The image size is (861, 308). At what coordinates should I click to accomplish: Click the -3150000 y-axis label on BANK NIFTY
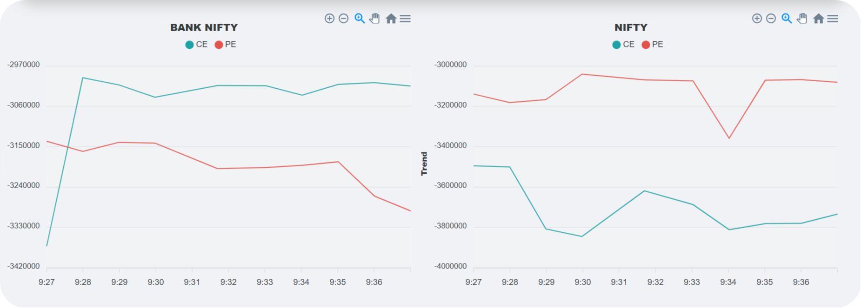[x=23, y=146]
